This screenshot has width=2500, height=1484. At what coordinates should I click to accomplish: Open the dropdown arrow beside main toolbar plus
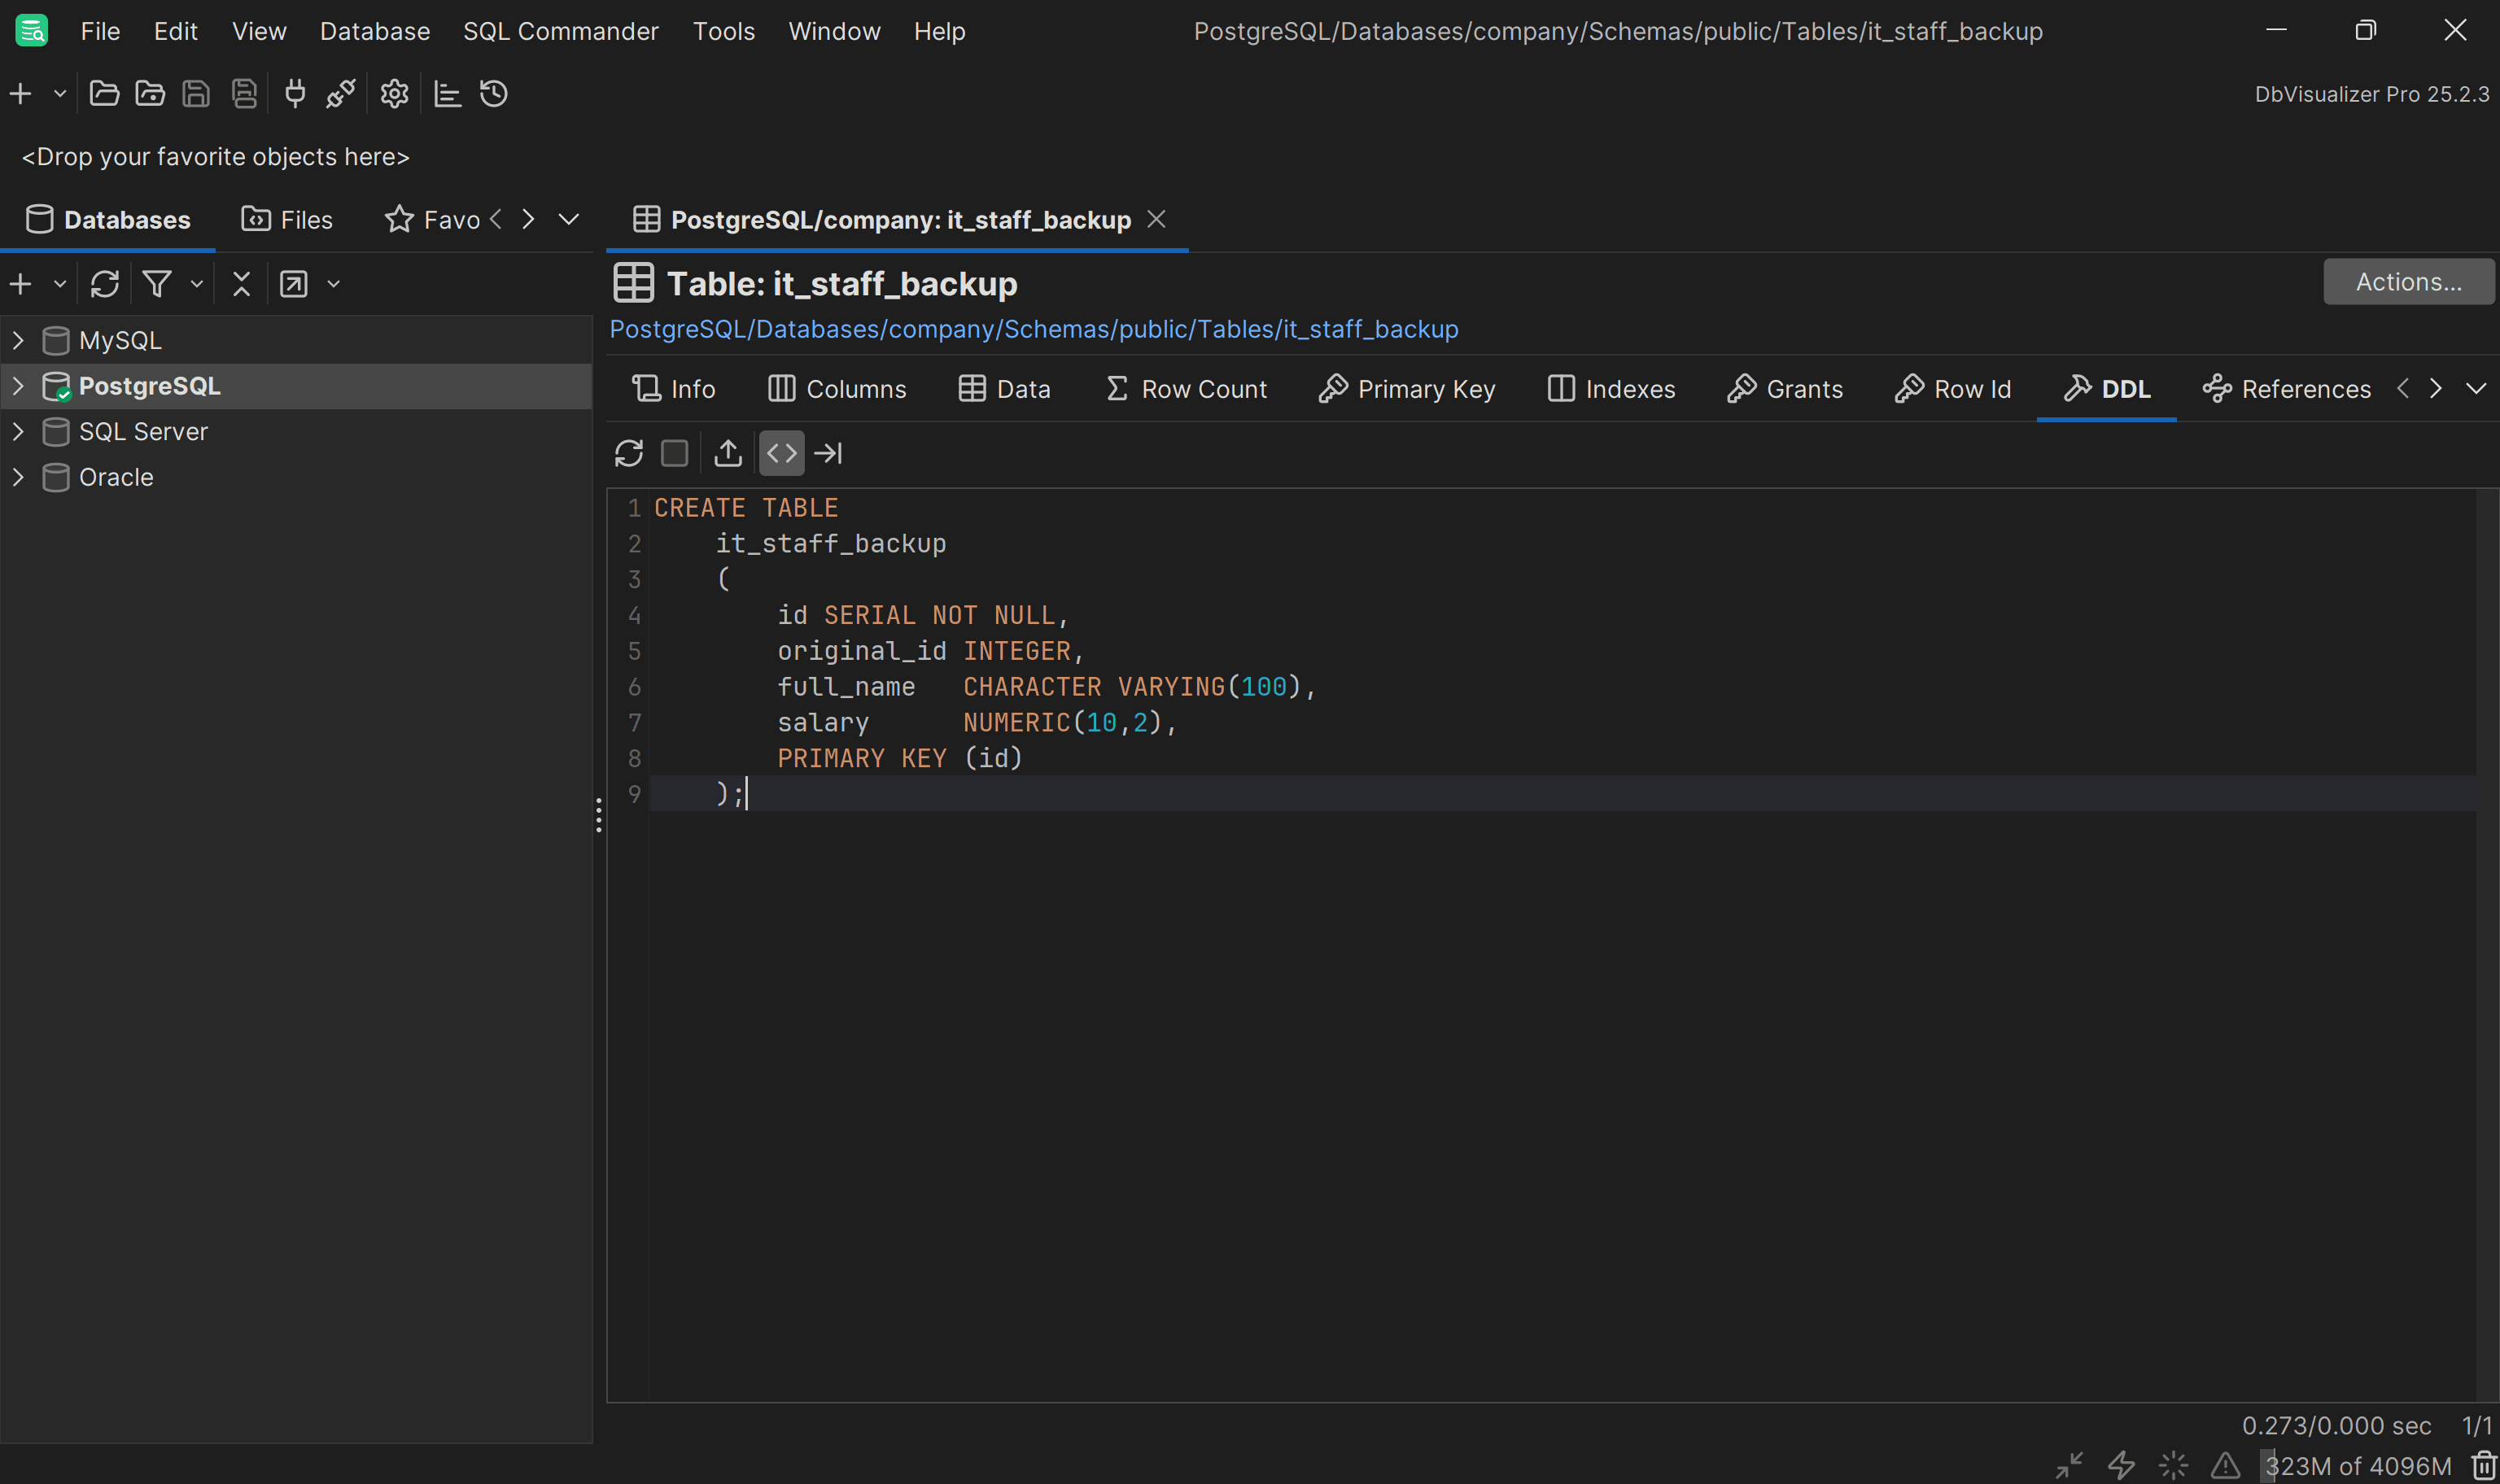point(60,94)
